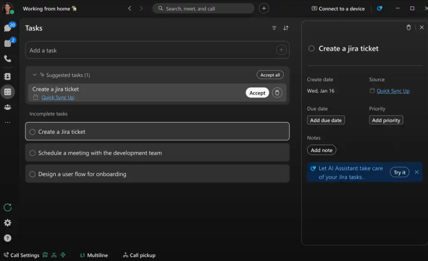The width and height of the screenshot is (428, 261).
Task: Click the green refresh update icon
Action: tap(8, 208)
